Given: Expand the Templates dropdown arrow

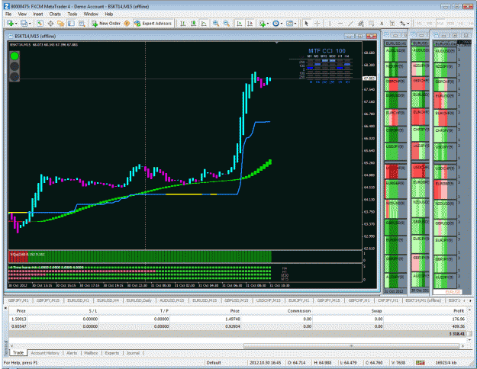Looking at the screenshot, I should click(295, 24).
